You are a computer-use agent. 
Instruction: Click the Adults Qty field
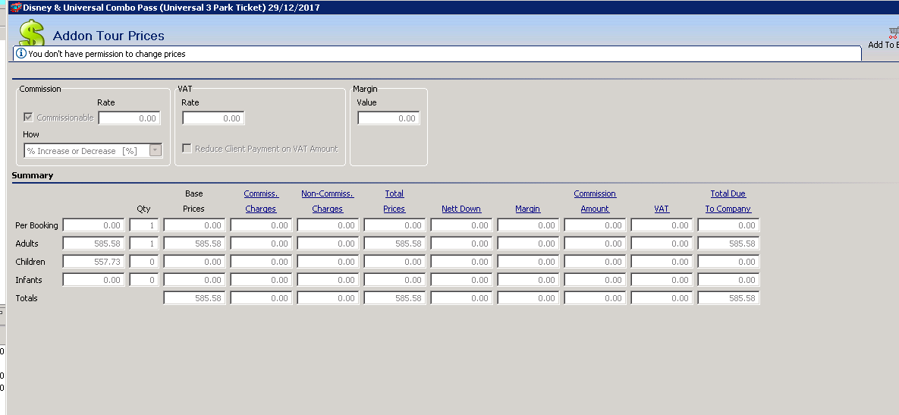click(x=144, y=244)
